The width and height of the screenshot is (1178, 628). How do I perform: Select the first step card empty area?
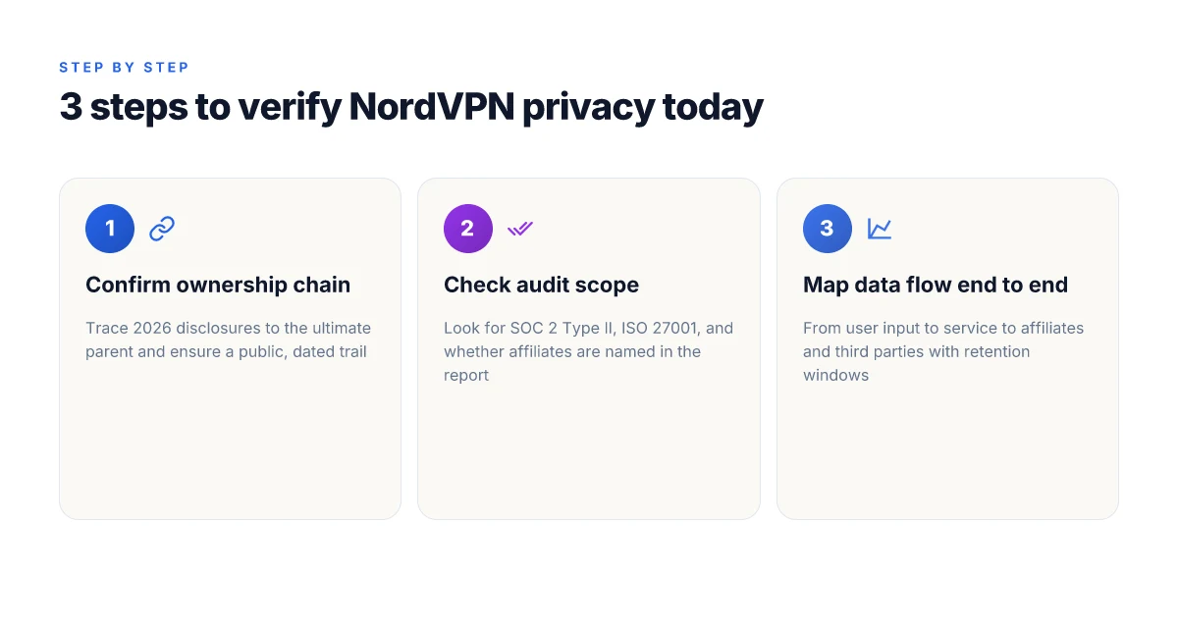click(x=230, y=442)
